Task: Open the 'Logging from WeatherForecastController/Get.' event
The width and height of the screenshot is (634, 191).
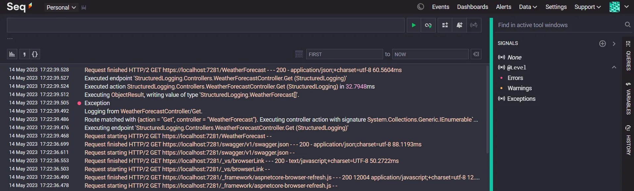Action: coord(143,111)
